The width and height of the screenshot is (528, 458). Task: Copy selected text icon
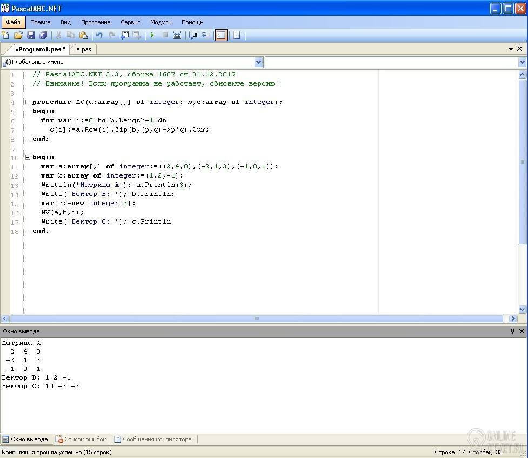pos(71,35)
